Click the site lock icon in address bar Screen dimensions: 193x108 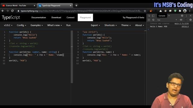pyautogui.click(x=18, y=11)
